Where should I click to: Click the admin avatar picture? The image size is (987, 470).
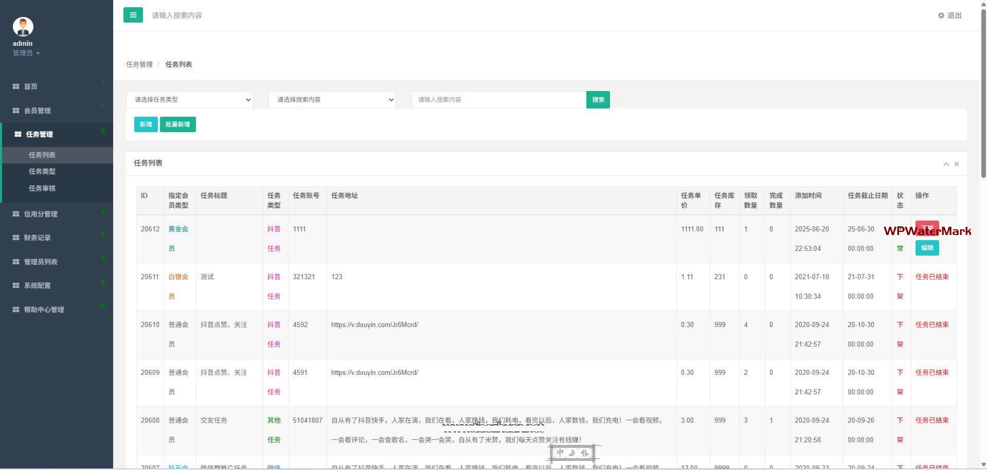coord(23,27)
